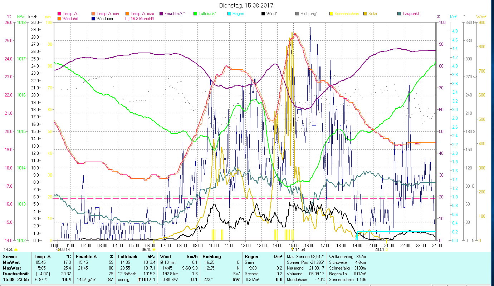The image size is (494, 286).
Task: Click the purple Feuchte A.* swatch
Action: point(161,14)
